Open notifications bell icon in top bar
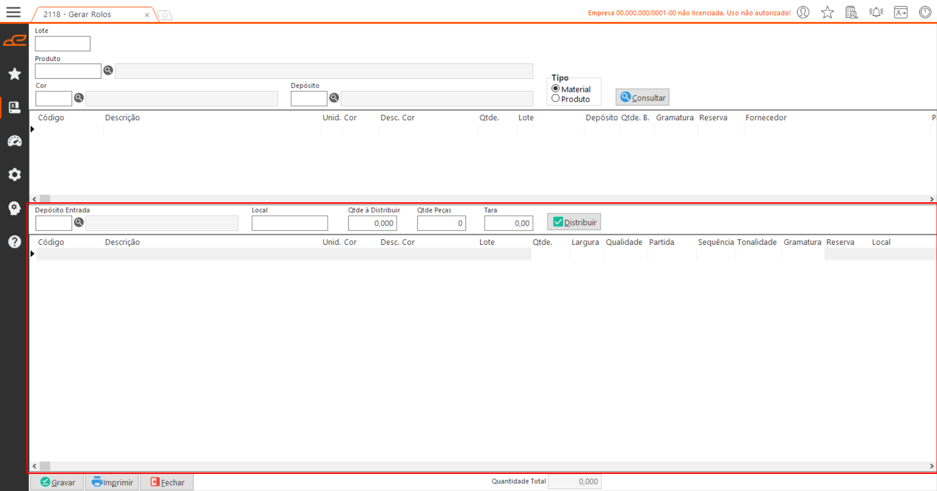 point(876,12)
